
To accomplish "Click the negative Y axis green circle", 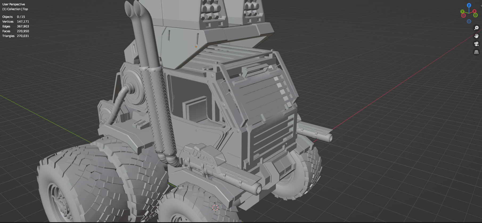I will pyautogui.click(x=475, y=15).
